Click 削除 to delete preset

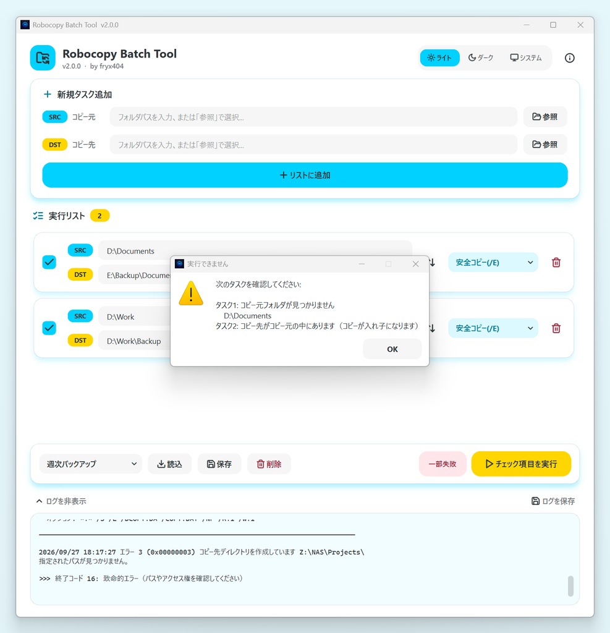[x=269, y=464]
